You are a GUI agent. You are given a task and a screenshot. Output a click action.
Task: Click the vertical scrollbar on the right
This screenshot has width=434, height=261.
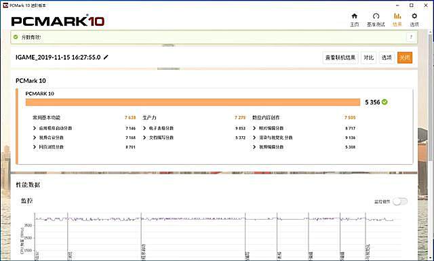(431, 97)
